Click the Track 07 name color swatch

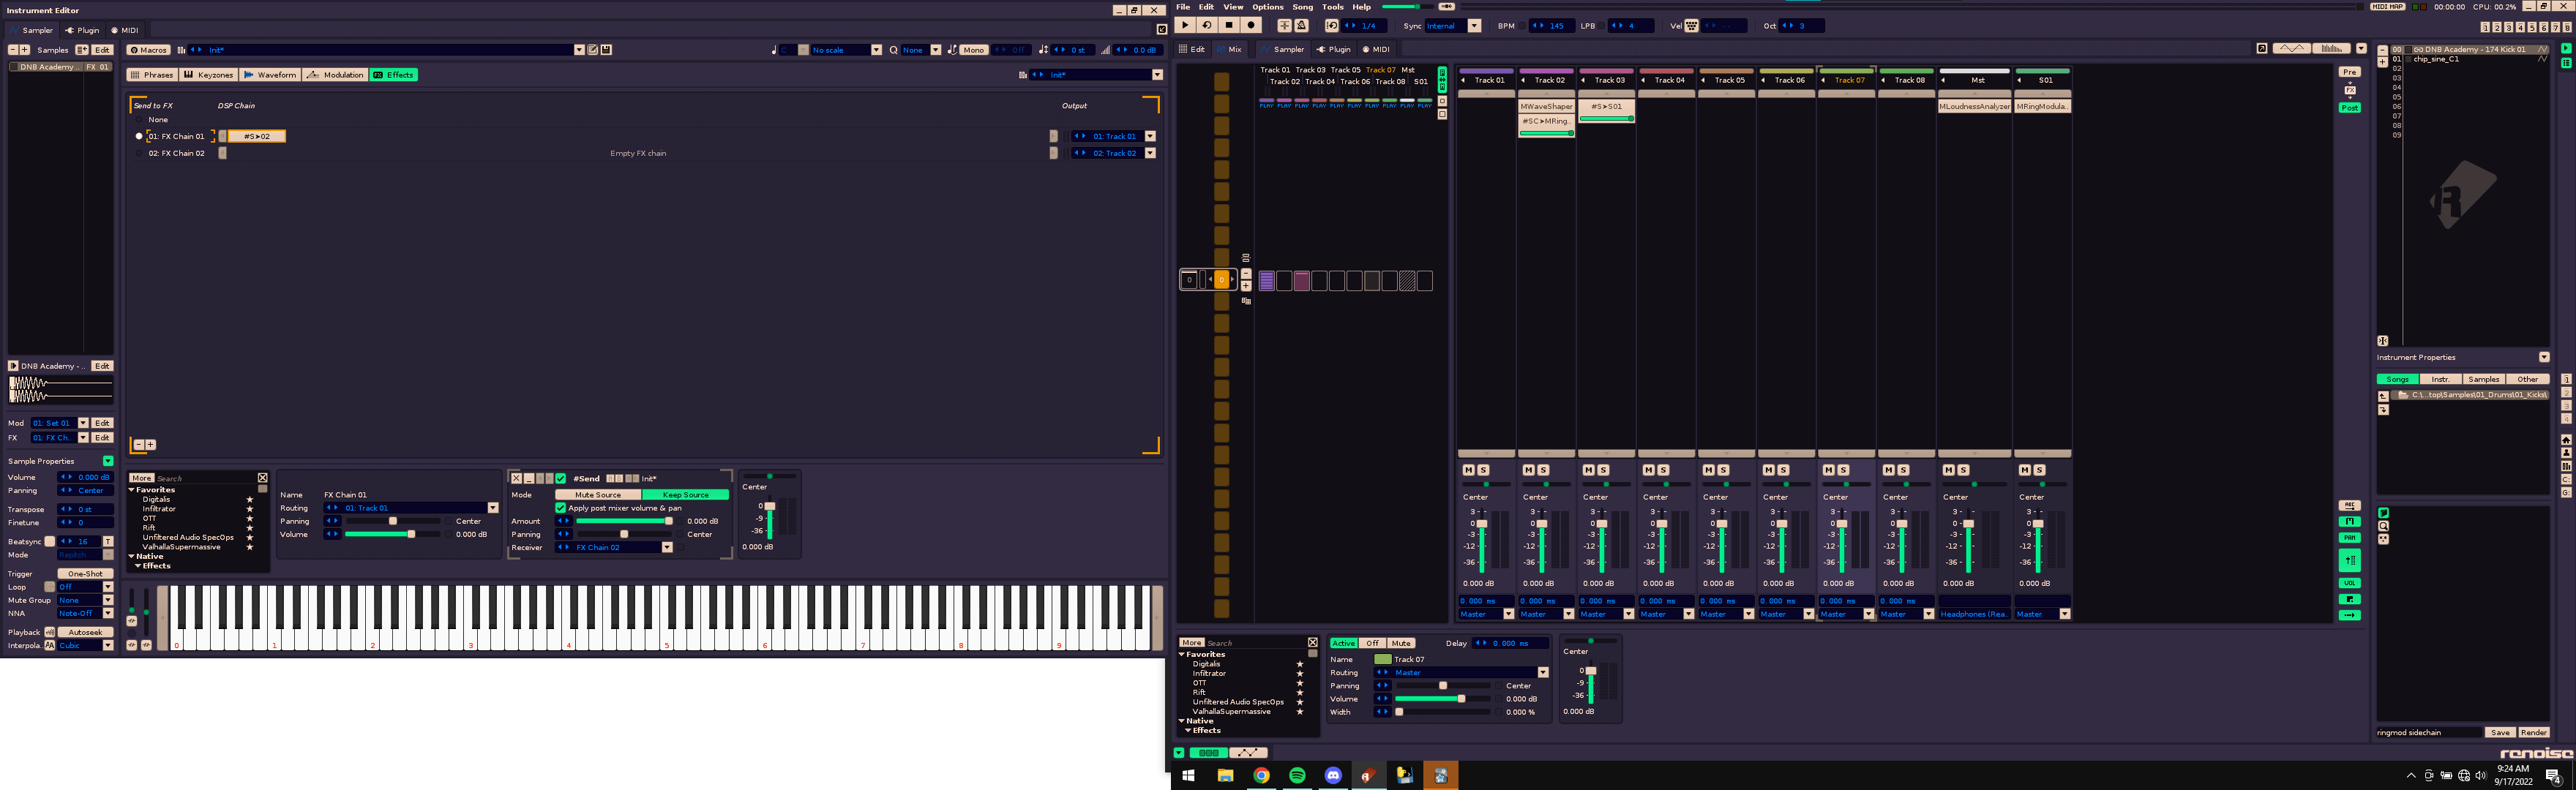pyautogui.click(x=1382, y=660)
